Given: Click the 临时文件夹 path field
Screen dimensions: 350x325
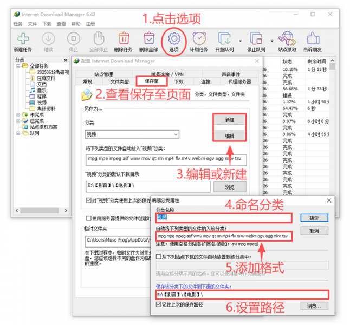Looking at the screenshot, I should coord(118,241).
